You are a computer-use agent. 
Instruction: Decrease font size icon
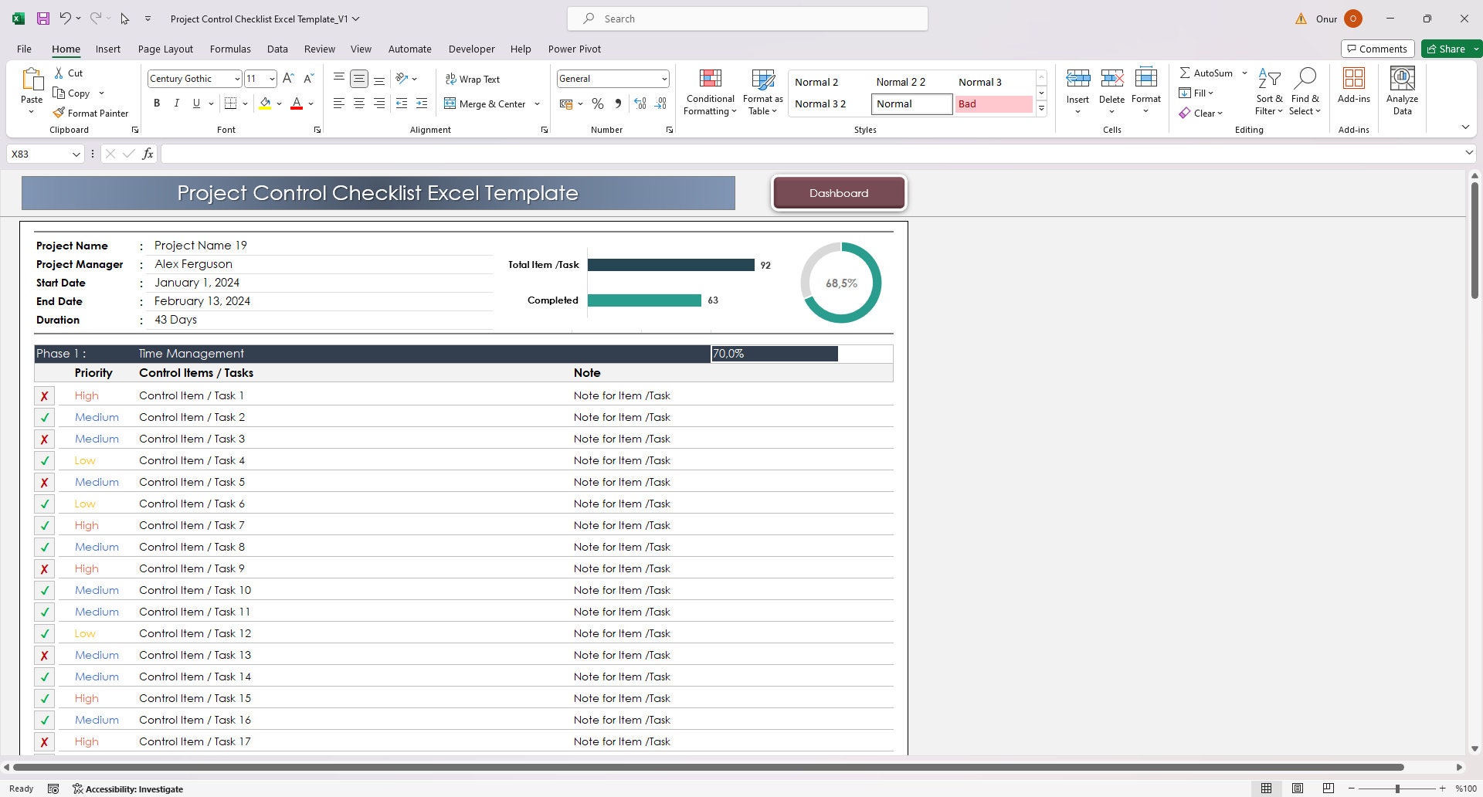(x=308, y=78)
